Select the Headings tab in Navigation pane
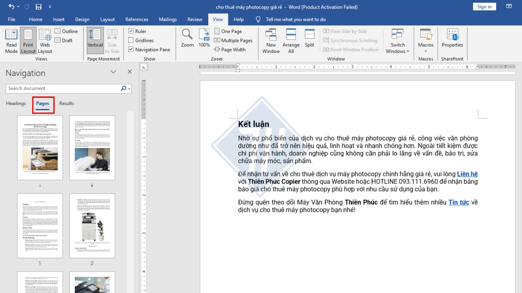Image resolution: width=522 pixels, height=293 pixels. point(16,103)
